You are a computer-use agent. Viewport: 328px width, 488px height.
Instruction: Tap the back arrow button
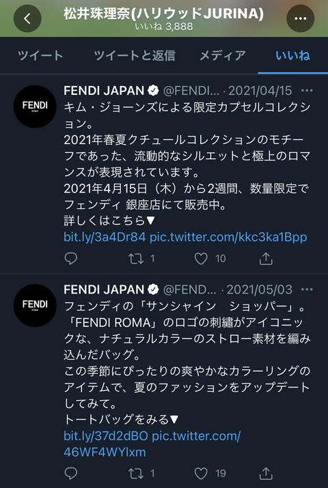27,18
